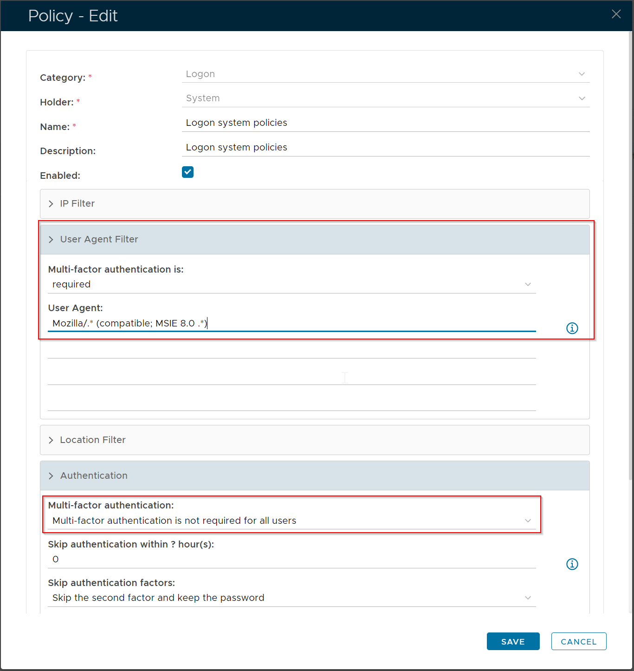Viewport: 634px width, 671px height.
Task: Toggle the Enabled checkbox
Action: (x=188, y=172)
